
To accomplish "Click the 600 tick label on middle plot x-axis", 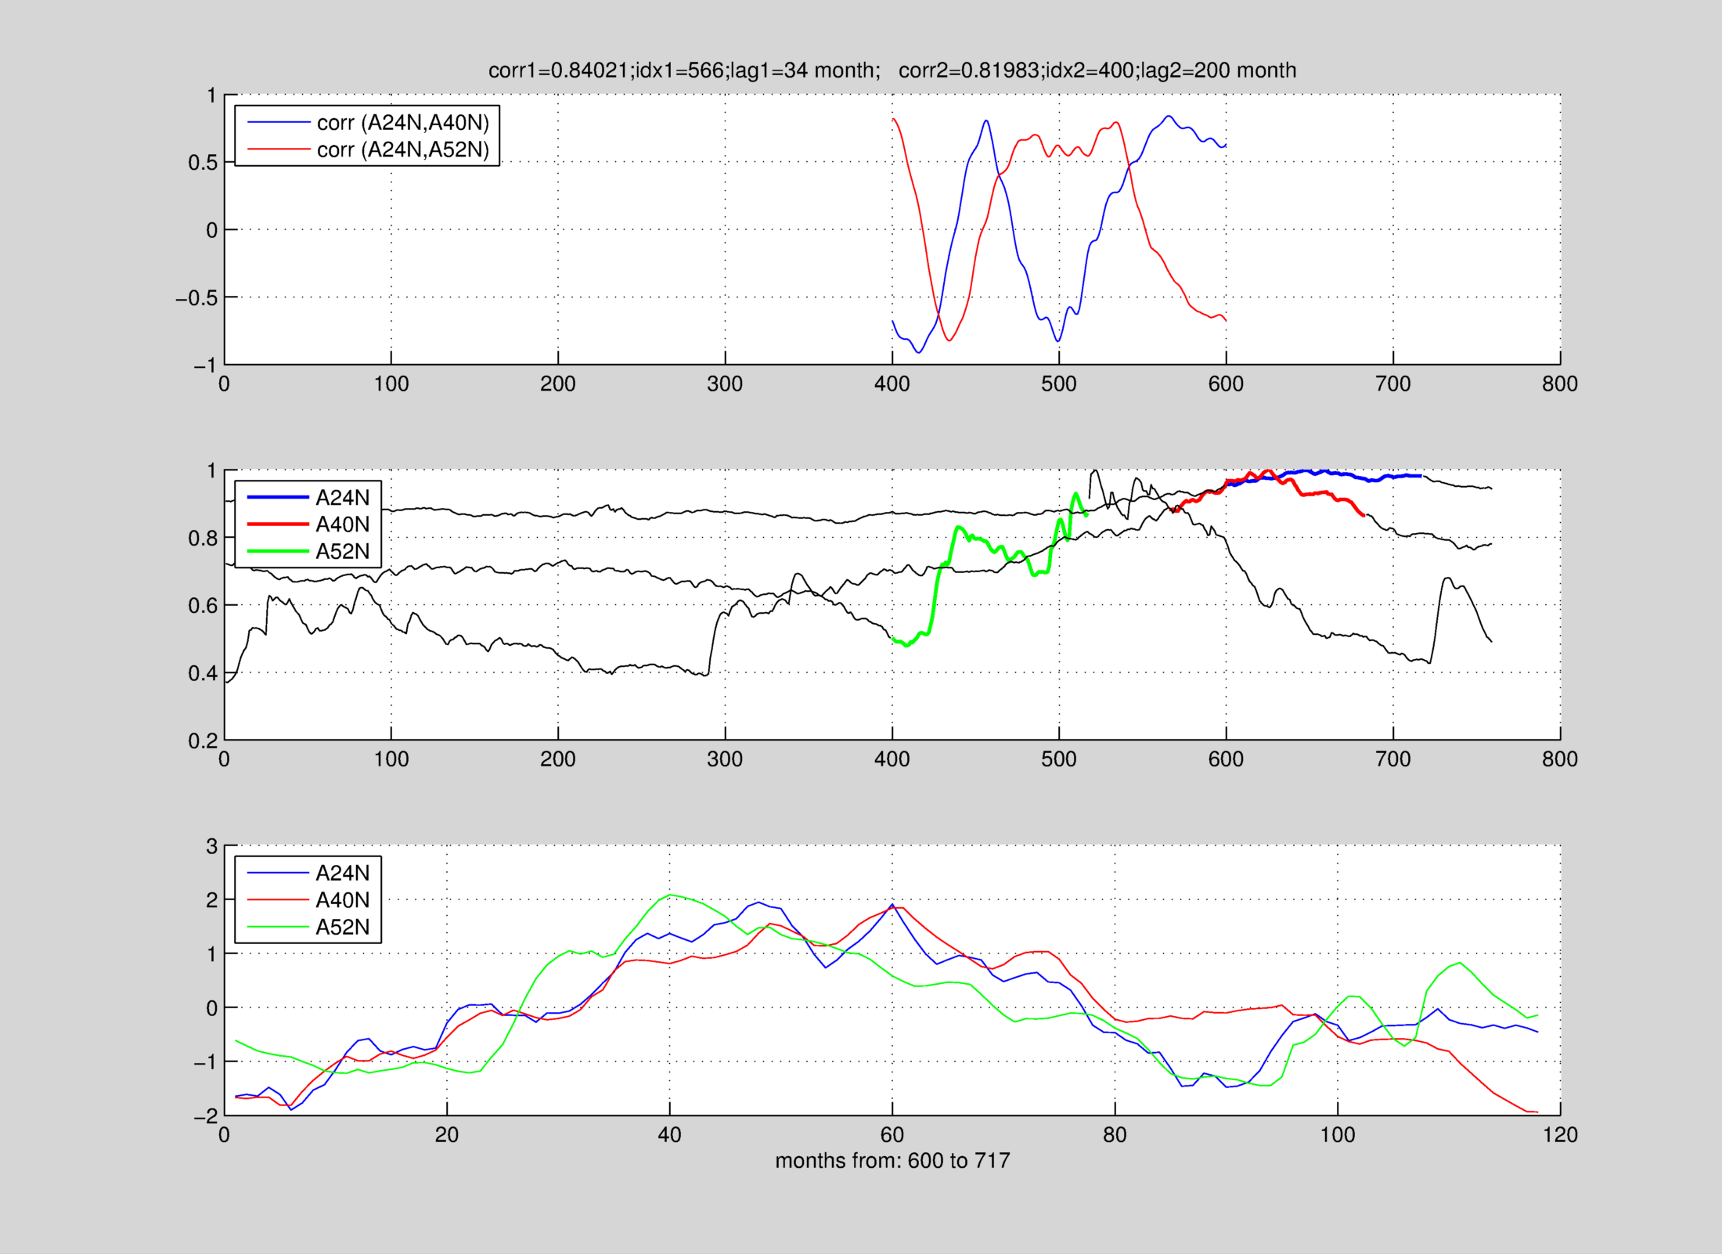I will coord(1226,759).
